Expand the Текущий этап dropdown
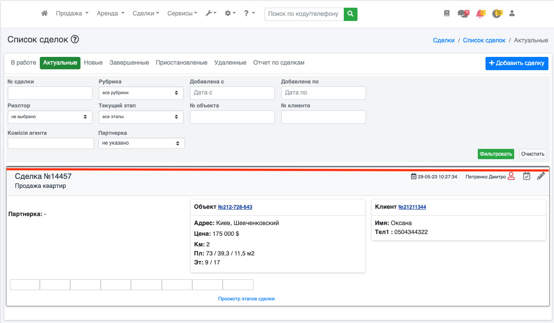The width and height of the screenshot is (554, 323). [141, 117]
